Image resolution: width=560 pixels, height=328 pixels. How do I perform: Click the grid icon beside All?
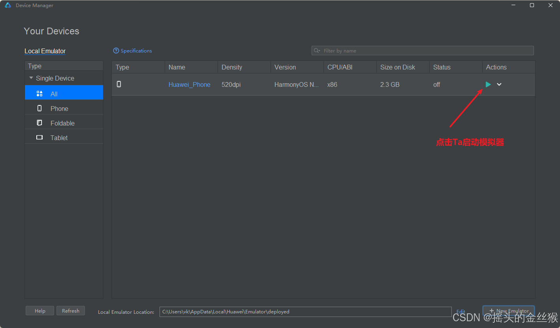point(39,94)
